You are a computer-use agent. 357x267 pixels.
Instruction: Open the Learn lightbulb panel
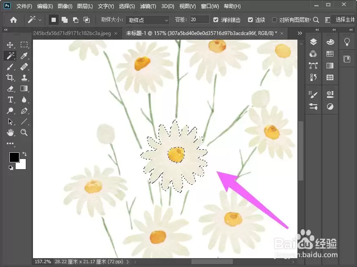[347, 42]
